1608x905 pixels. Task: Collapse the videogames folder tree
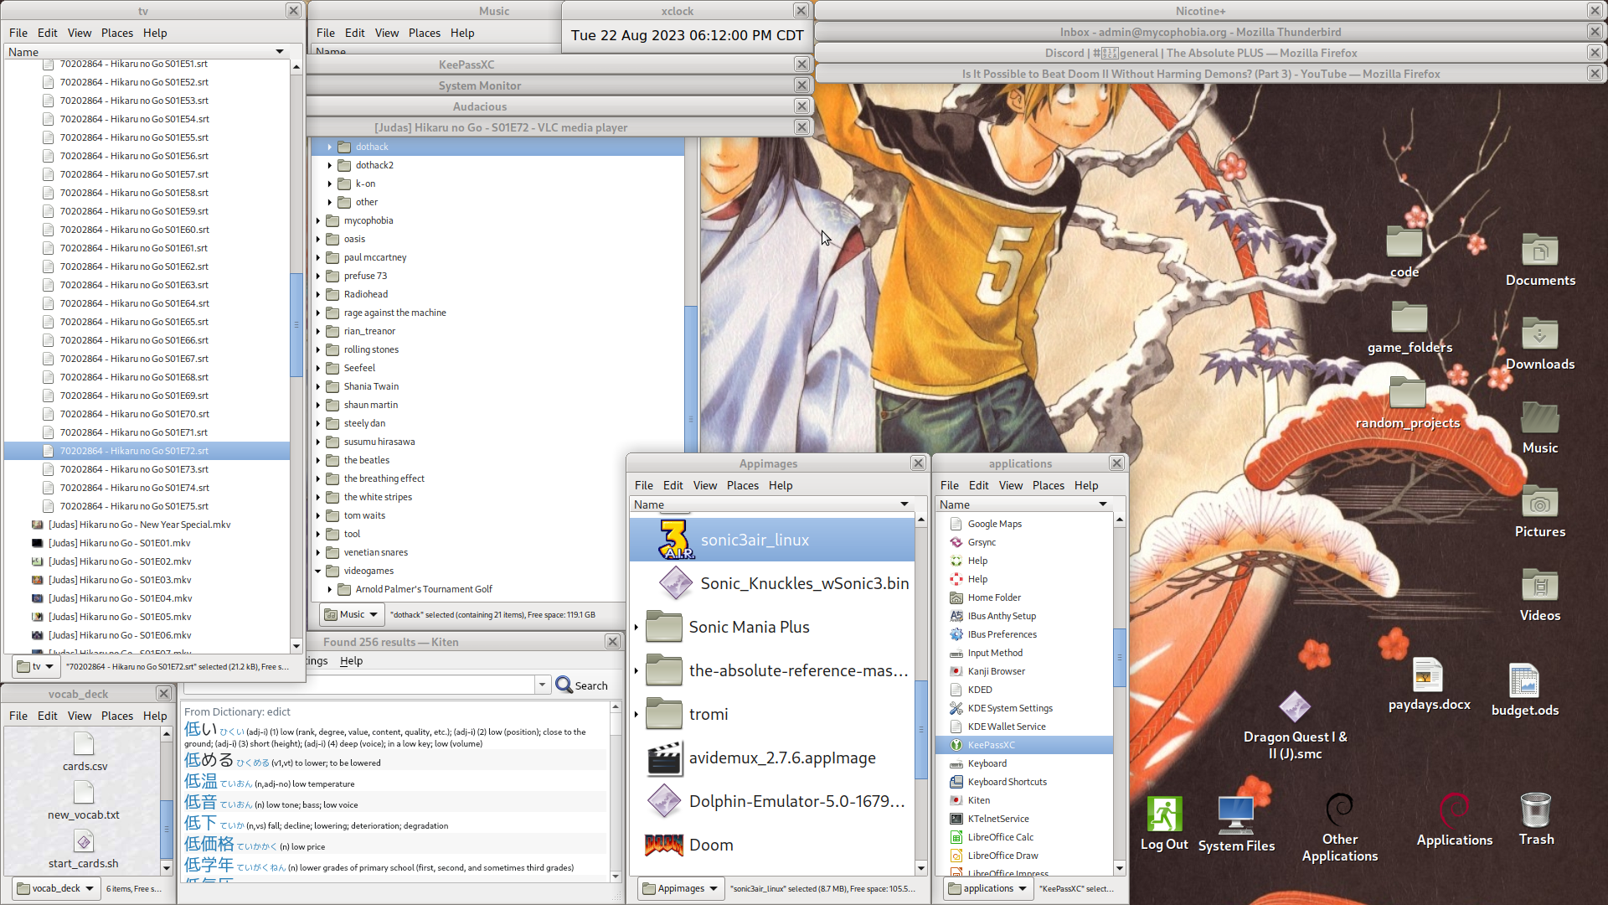click(x=318, y=571)
